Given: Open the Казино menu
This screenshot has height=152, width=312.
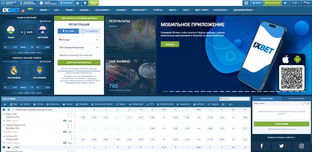Looking at the screenshot, I should (x=85, y=10).
